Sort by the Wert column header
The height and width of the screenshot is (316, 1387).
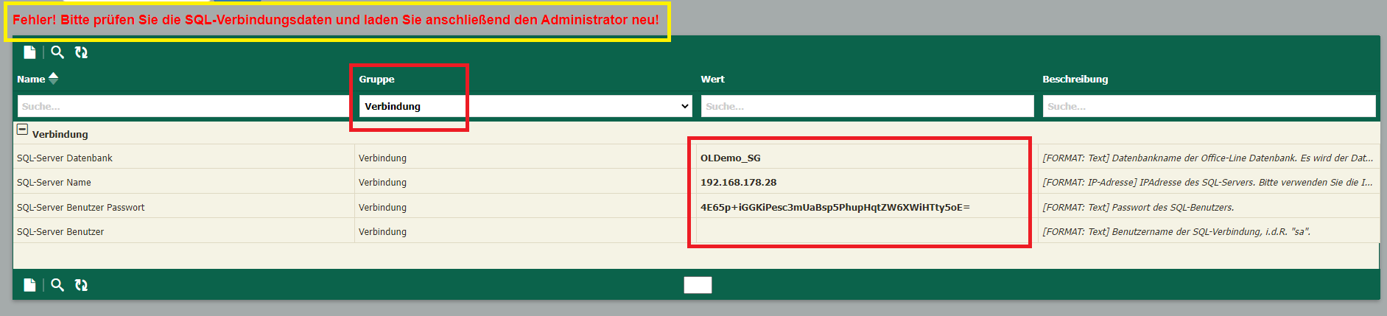tap(712, 80)
